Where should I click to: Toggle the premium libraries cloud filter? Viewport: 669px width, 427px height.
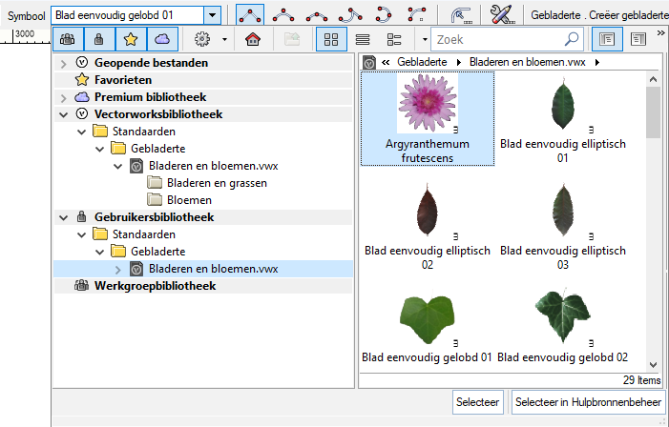pos(162,39)
